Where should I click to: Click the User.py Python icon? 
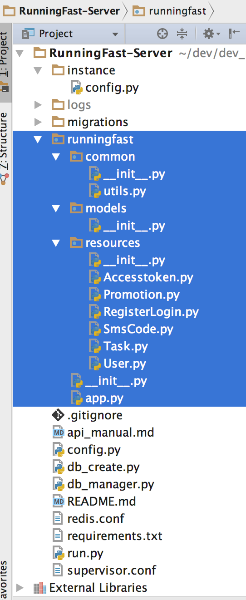94,364
